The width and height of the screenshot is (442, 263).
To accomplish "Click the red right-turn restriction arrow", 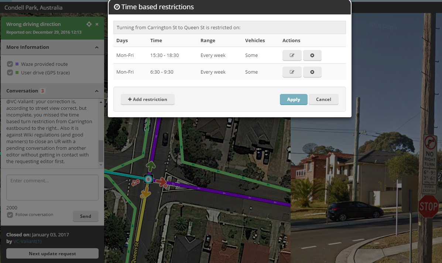I will click(x=162, y=182).
